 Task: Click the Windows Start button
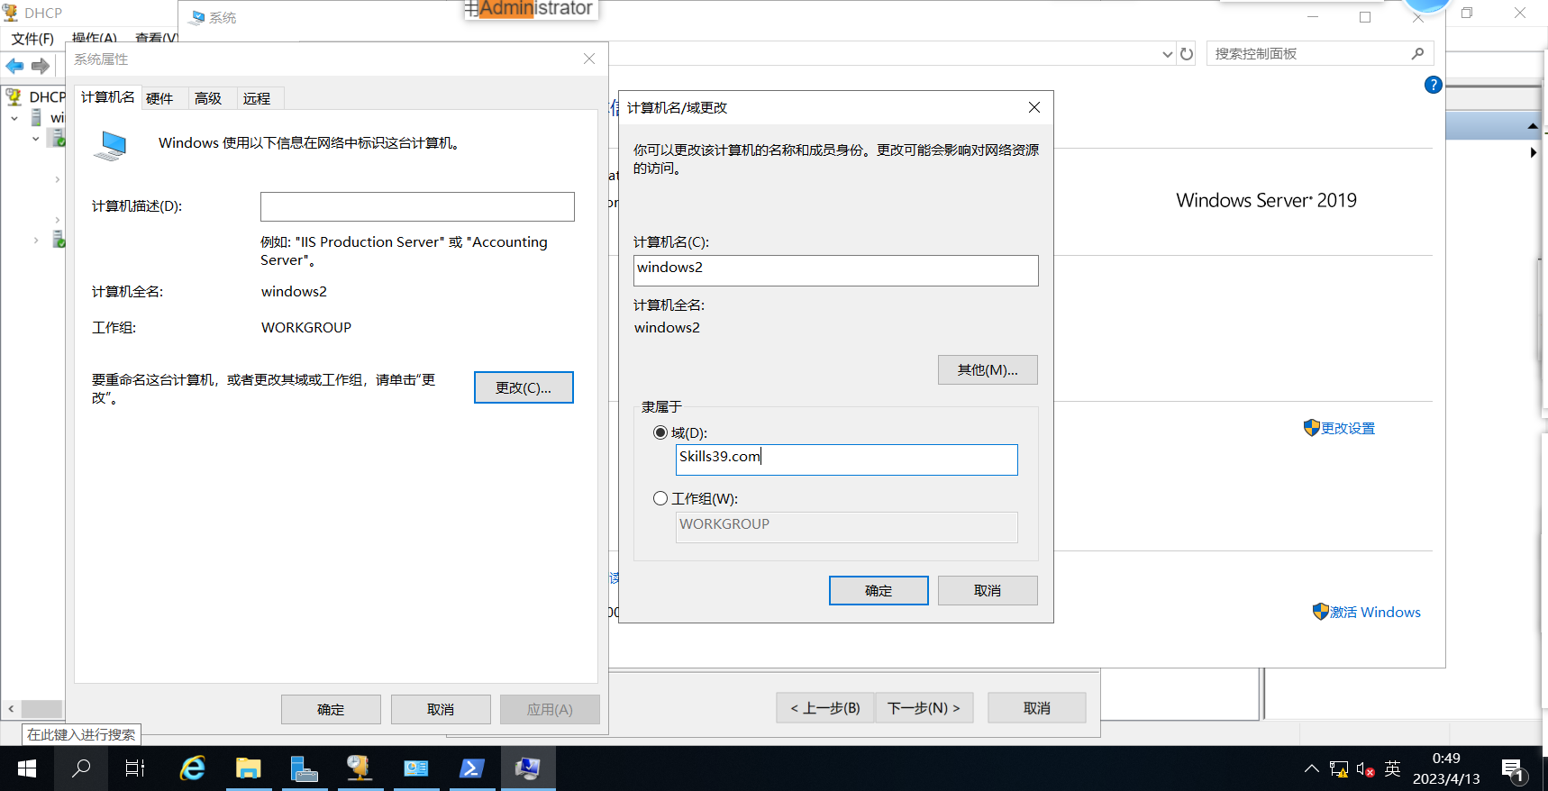(27, 768)
